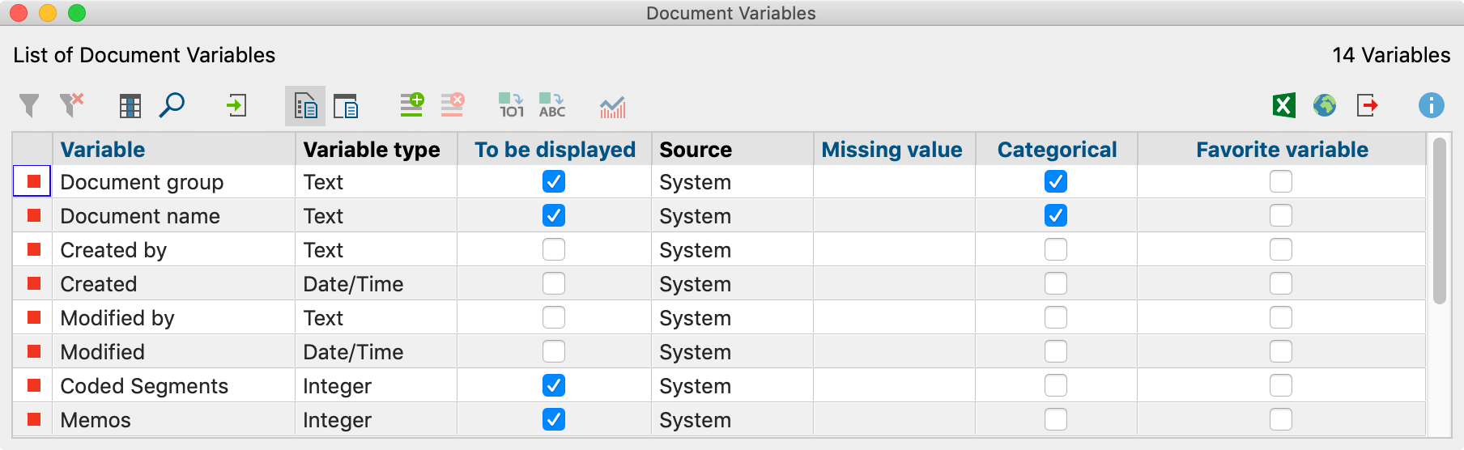Enable To be displayed for Created by
This screenshot has height=450, width=1464.
554,249
